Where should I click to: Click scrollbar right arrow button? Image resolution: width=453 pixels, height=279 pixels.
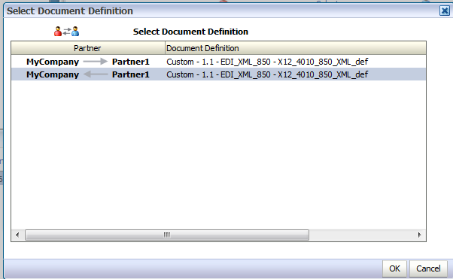tap(419, 235)
